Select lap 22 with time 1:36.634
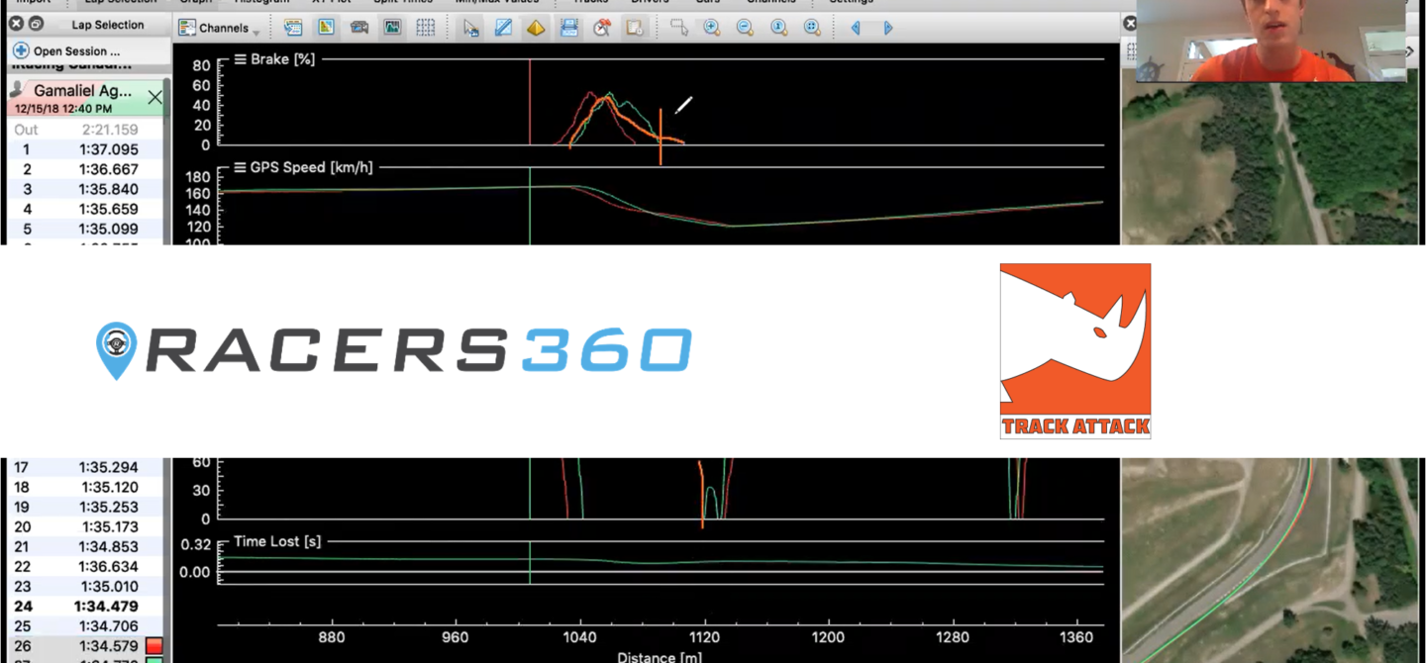The width and height of the screenshot is (1426, 663). [x=85, y=566]
